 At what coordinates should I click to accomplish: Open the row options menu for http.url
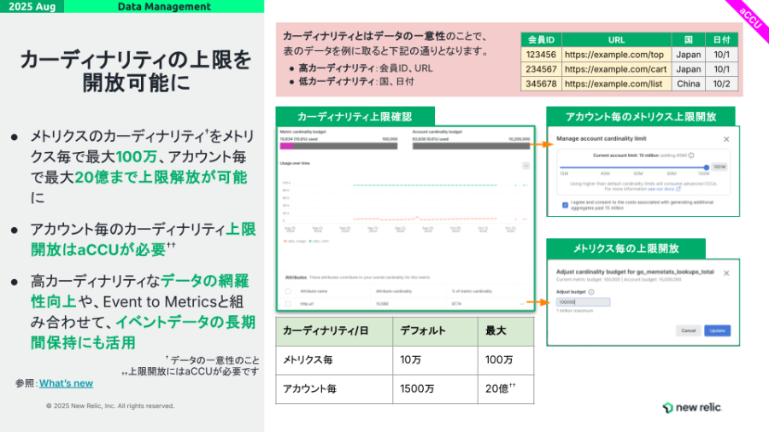coord(522,302)
